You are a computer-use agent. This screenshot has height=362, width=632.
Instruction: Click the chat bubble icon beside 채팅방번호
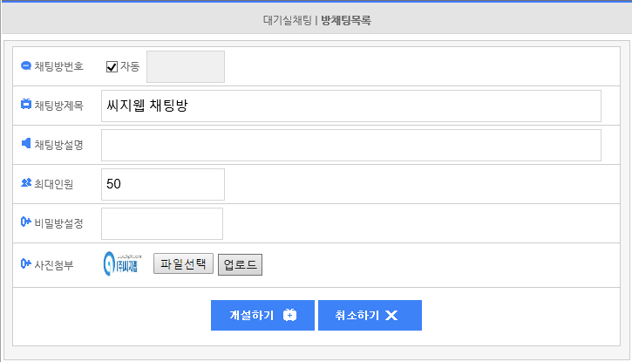(x=26, y=65)
